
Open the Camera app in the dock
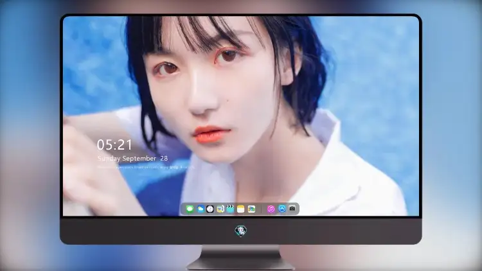pyautogui.click(x=292, y=209)
